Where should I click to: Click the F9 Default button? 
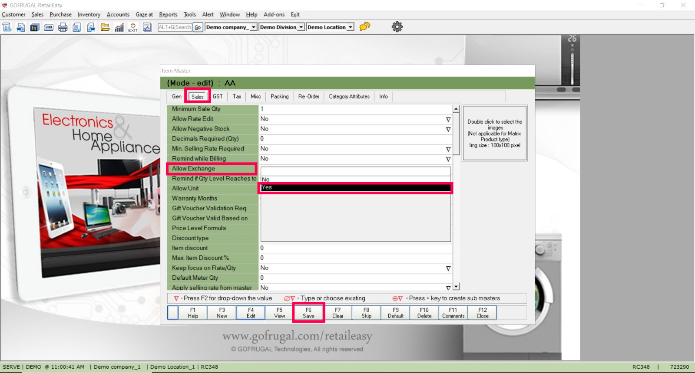click(396, 313)
